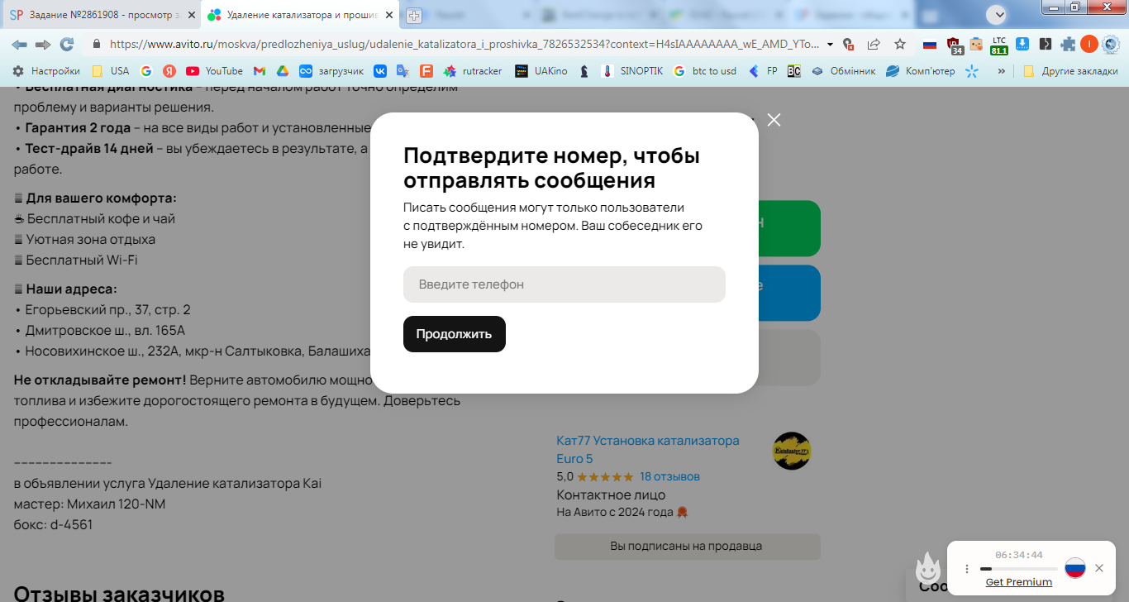This screenshot has width=1129, height=602.
Task: Click the '18 отзывов' reviews link
Action: point(669,476)
